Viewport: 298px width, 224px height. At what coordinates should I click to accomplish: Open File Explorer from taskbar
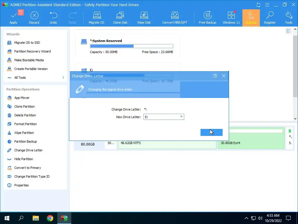36,218
